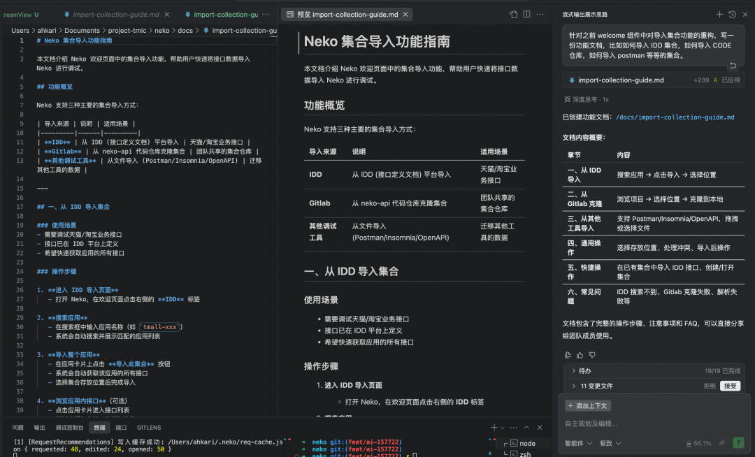
Task: Close the import-collection-guide.md editor tab
Action: tap(166, 15)
